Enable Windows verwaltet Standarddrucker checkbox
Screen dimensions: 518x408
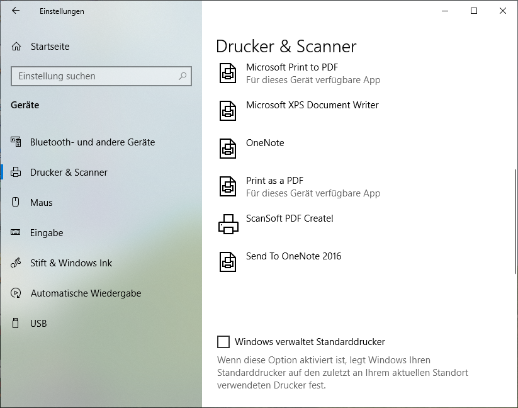[223, 342]
